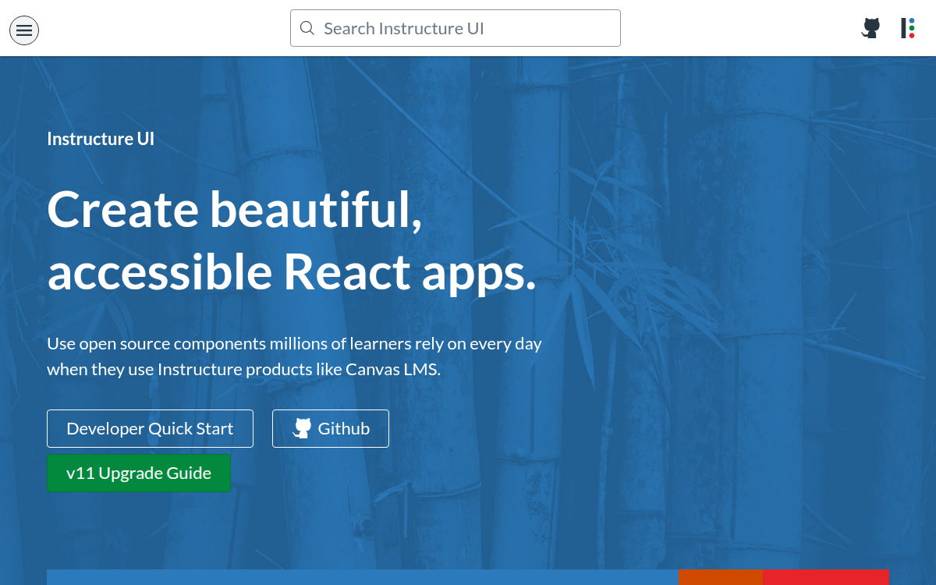Viewport: 936px width, 585px height.
Task: Open Developer Quick Start
Action: pyautogui.click(x=150, y=428)
